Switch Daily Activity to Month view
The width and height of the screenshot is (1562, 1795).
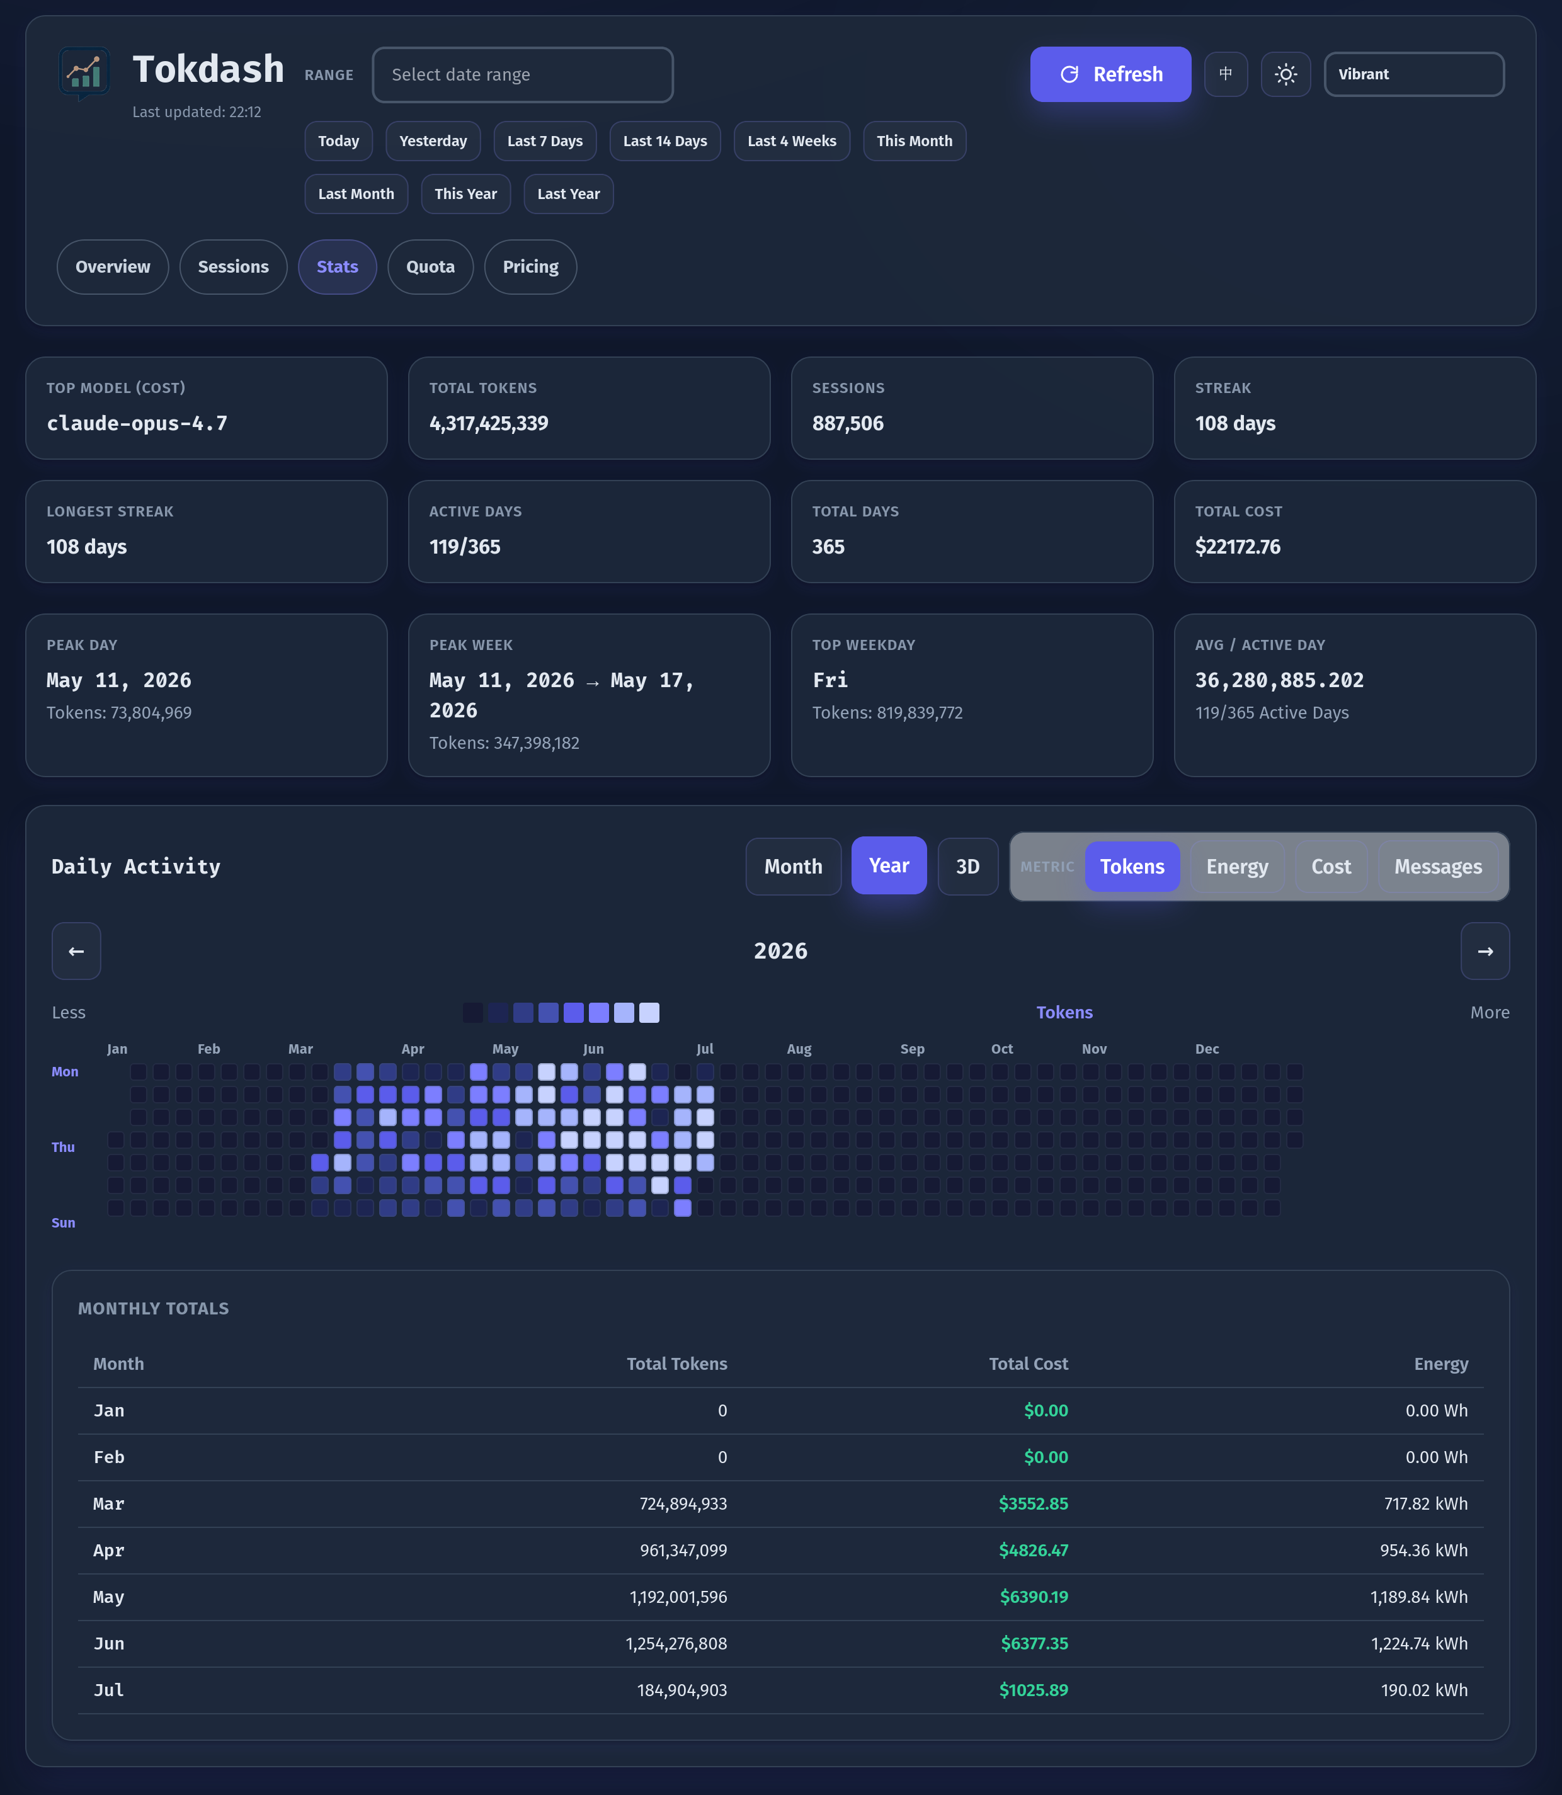tap(793, 867)
